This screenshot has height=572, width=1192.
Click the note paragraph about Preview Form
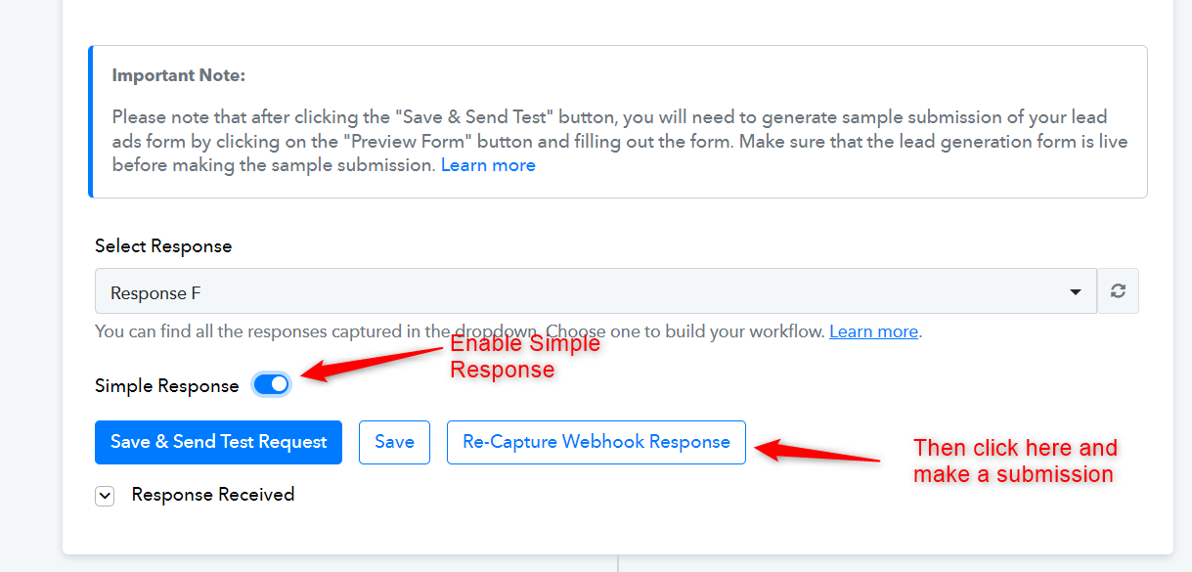620,141
